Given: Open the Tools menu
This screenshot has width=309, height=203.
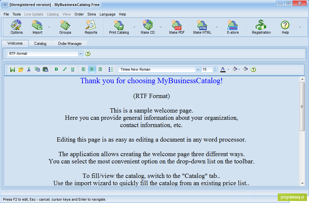Looking at the screenshot, I should [16, 14].
